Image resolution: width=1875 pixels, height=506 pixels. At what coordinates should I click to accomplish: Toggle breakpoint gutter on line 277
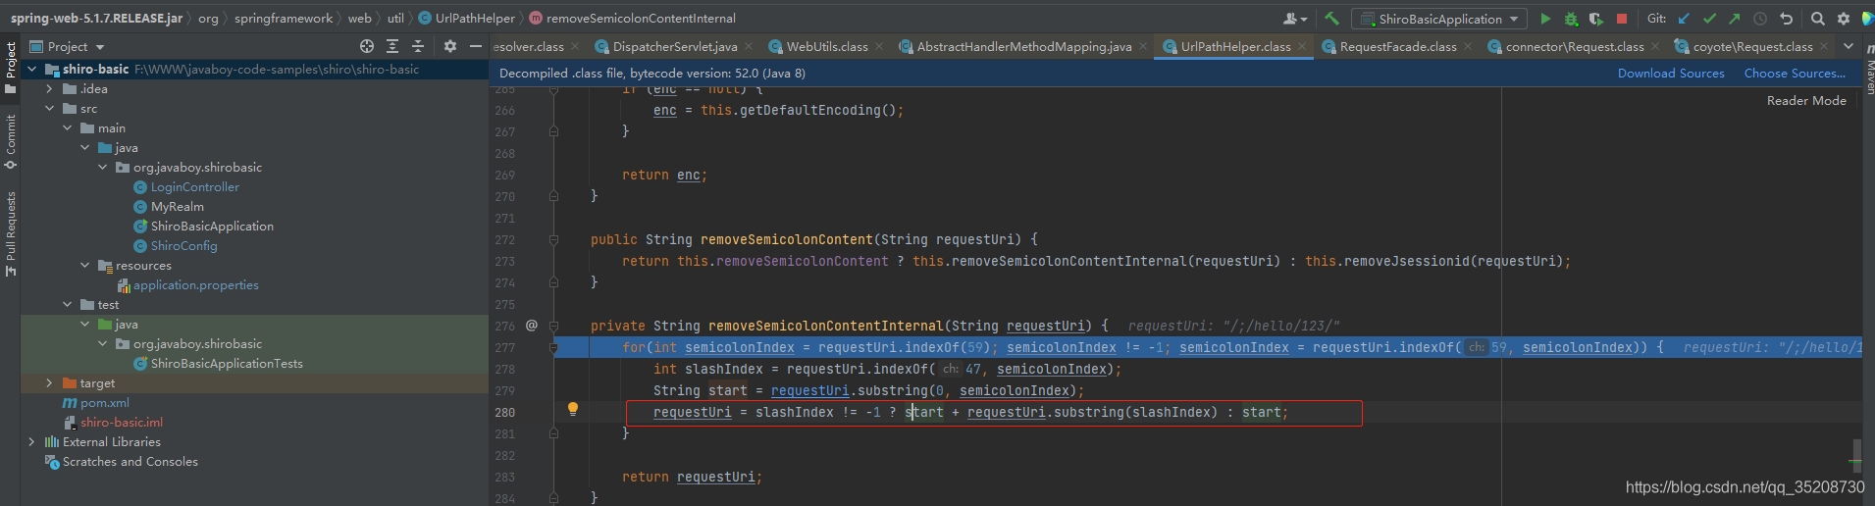[530, 347]
